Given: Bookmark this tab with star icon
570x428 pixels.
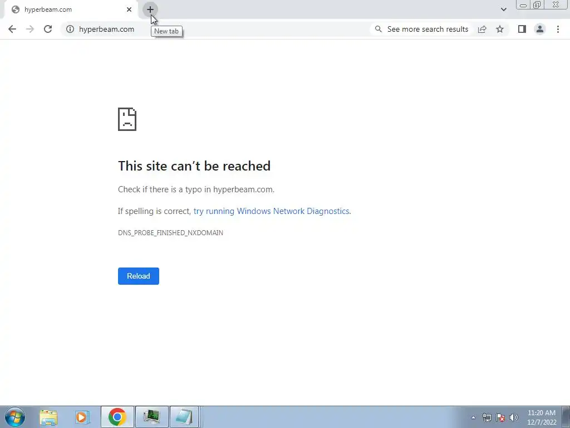Looking at the screenshot, I should pos(500,29).
